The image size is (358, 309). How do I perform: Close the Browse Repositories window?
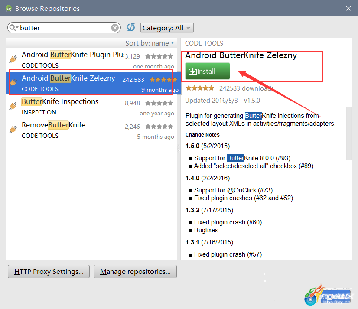(348, 8)
